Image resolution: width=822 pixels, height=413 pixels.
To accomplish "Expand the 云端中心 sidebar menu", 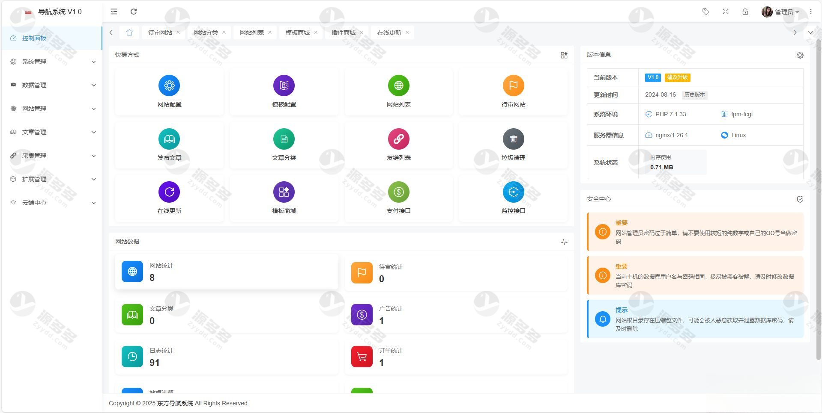I will tap(52, 203).
